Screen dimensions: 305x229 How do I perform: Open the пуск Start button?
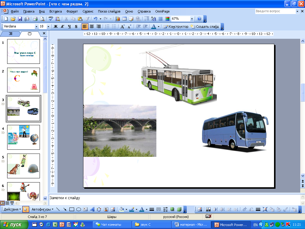click(x=14, y=225)
